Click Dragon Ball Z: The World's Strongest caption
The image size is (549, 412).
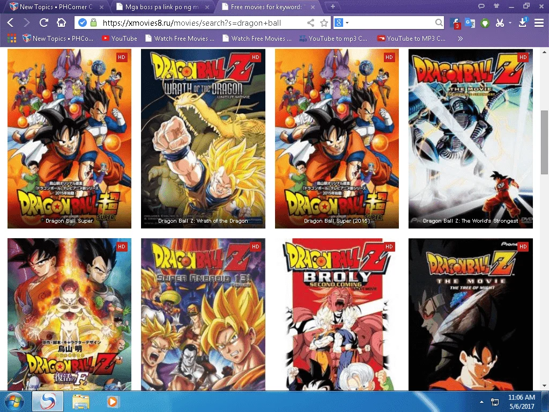[x=471, y=220]
